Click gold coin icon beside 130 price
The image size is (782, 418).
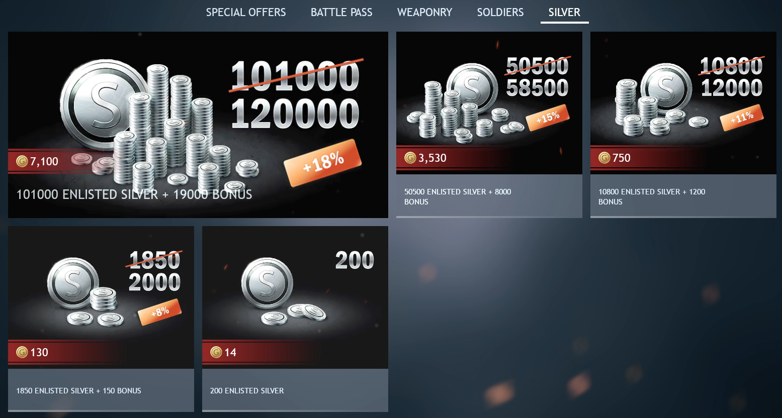tap(22, 352)
